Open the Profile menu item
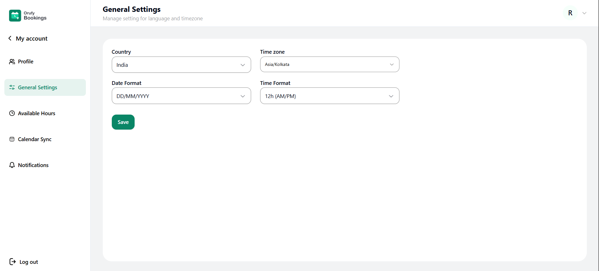The width and height of the screenshot is (599, 271). point(45,62)
